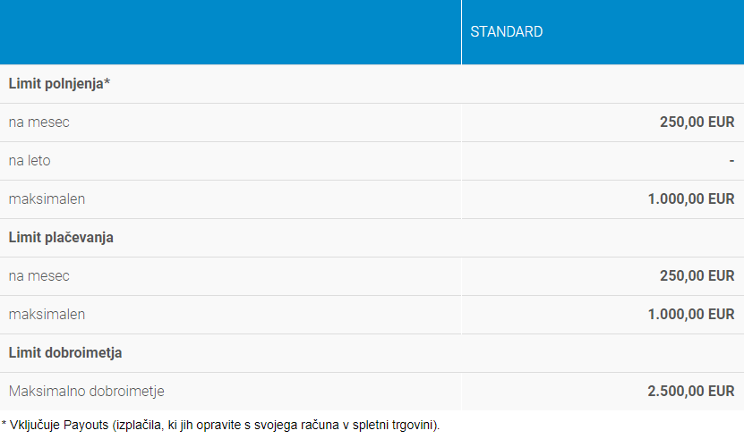The width and height of the screenshot is (744, 439).
Task: Click the na leto row label
Action: point(30,161)
